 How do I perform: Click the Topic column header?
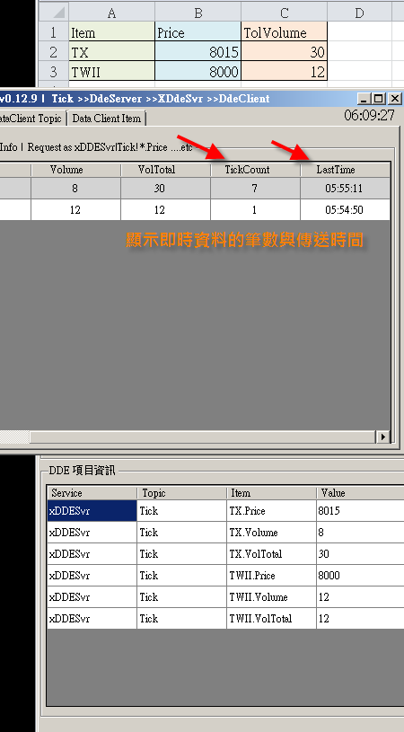point(182,493)
